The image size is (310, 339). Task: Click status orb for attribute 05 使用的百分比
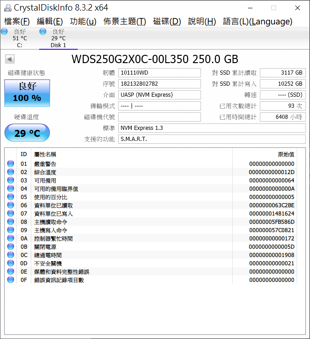(11, 197)
